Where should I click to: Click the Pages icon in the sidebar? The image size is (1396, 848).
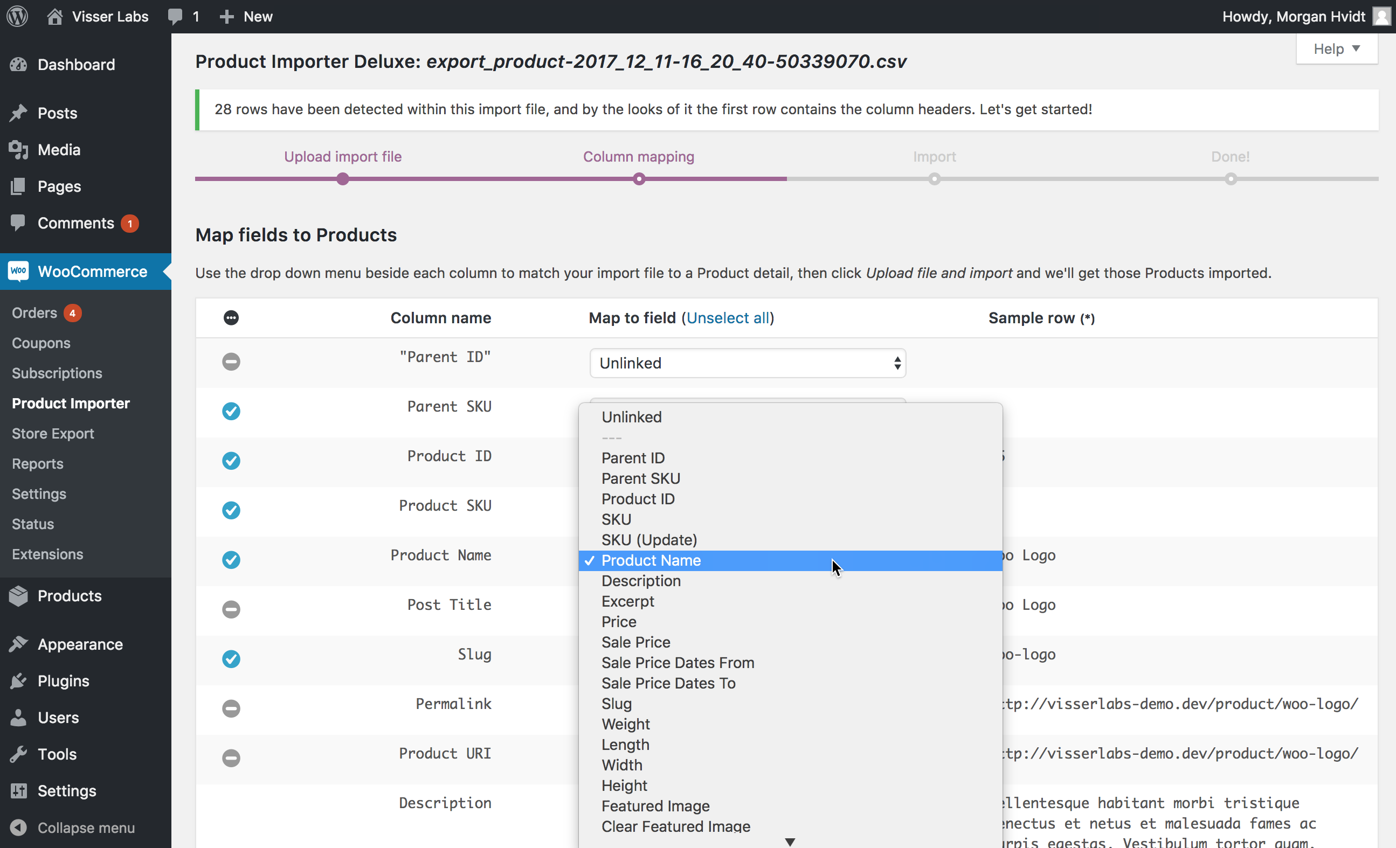tap(18, 186)
